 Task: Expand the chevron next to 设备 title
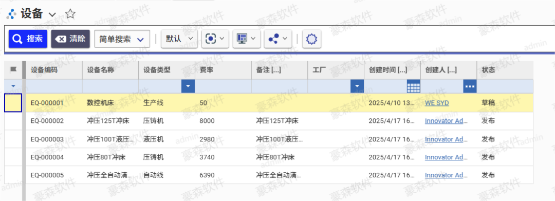pyautogui.click(x=52, y=15)
